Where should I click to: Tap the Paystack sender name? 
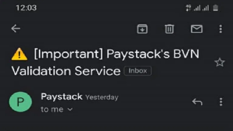pos(61,97)
